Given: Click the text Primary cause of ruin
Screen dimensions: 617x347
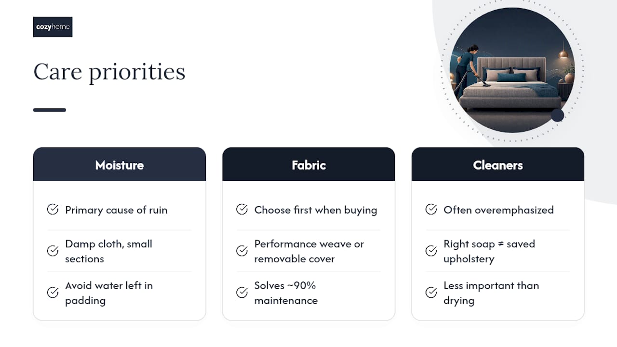Looking at the screenshot, I should point(116,210).
